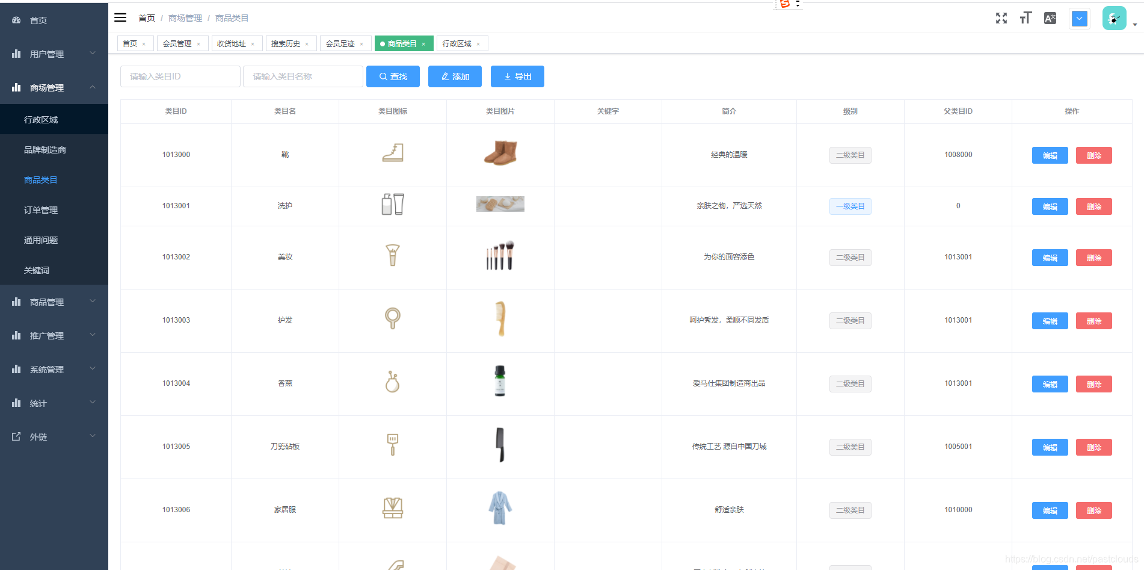Select 商品类目 in the sidebar

coord(54,179)
